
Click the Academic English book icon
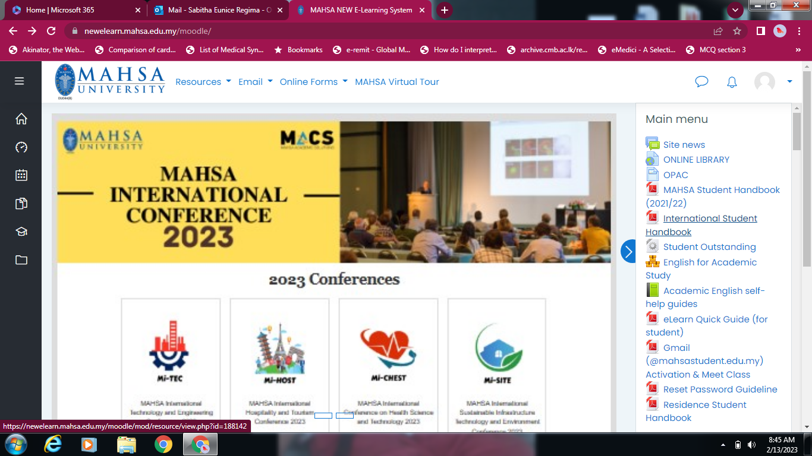[653, 290]
